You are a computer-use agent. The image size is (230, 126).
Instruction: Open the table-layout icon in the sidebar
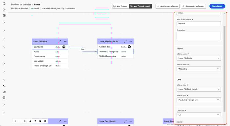(4, 15)
